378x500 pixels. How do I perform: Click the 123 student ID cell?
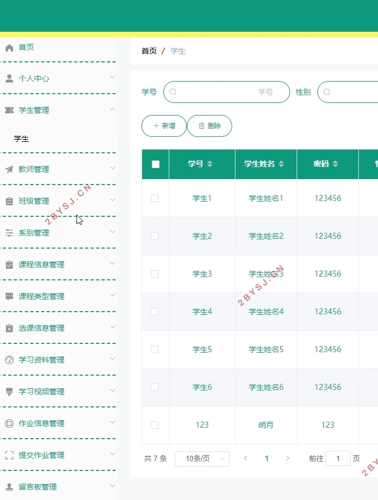click(x=202, y=425)
